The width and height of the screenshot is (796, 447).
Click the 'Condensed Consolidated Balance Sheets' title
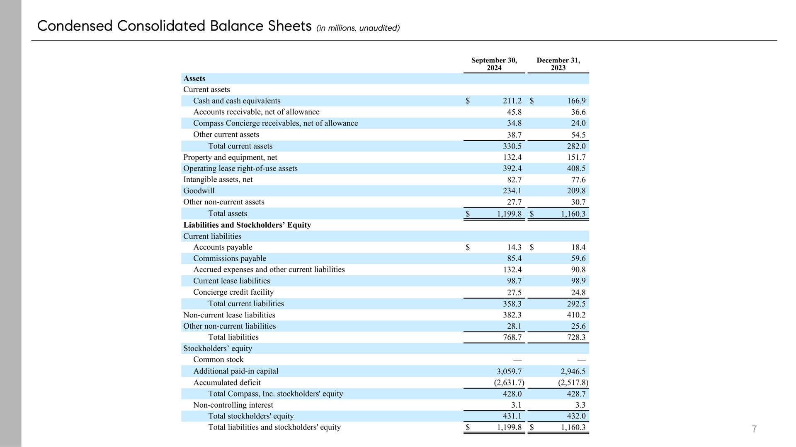tap(174, 26)
